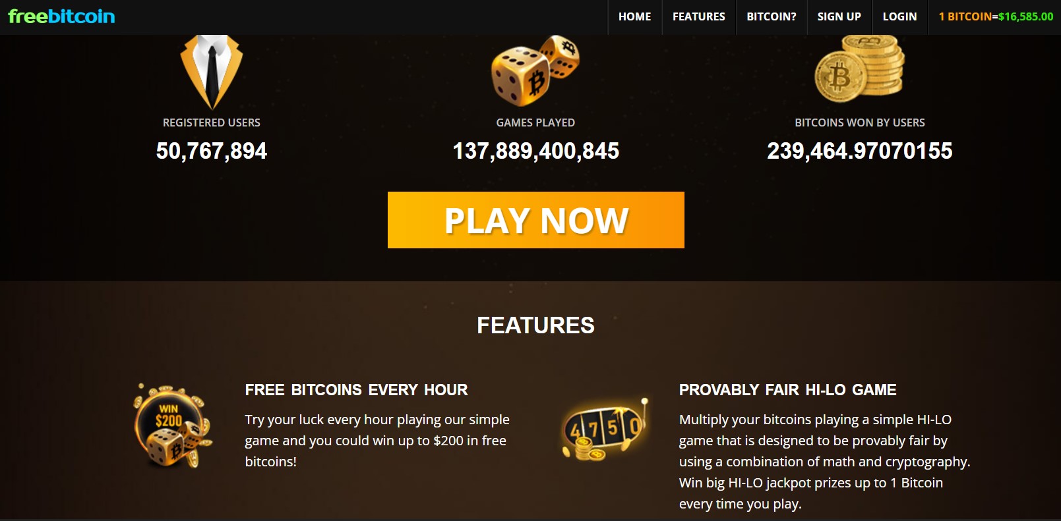Viewport: 1061px width, 521px height.
Task: Open the BITCOIN? menu item
Action: click(x=772, y=17)
